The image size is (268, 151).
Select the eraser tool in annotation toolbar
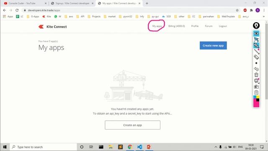256,57
